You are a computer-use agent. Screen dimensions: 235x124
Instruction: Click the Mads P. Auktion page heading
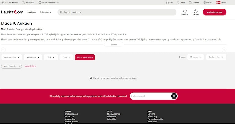tap(16, 24)
